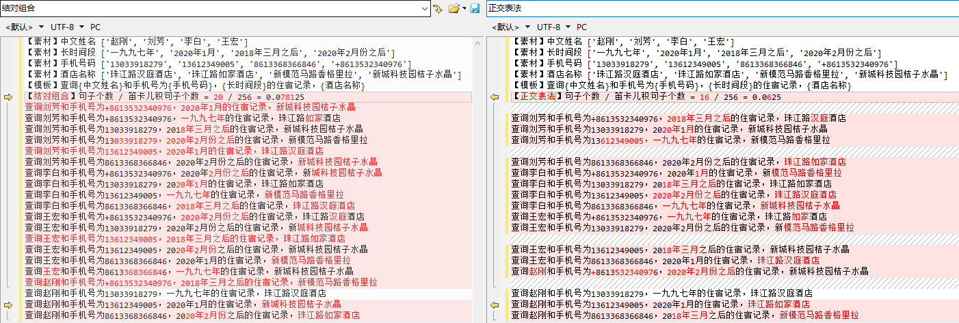
Task: Click the right file path field showing 正交表法
Action: click(x=722, y=9)
